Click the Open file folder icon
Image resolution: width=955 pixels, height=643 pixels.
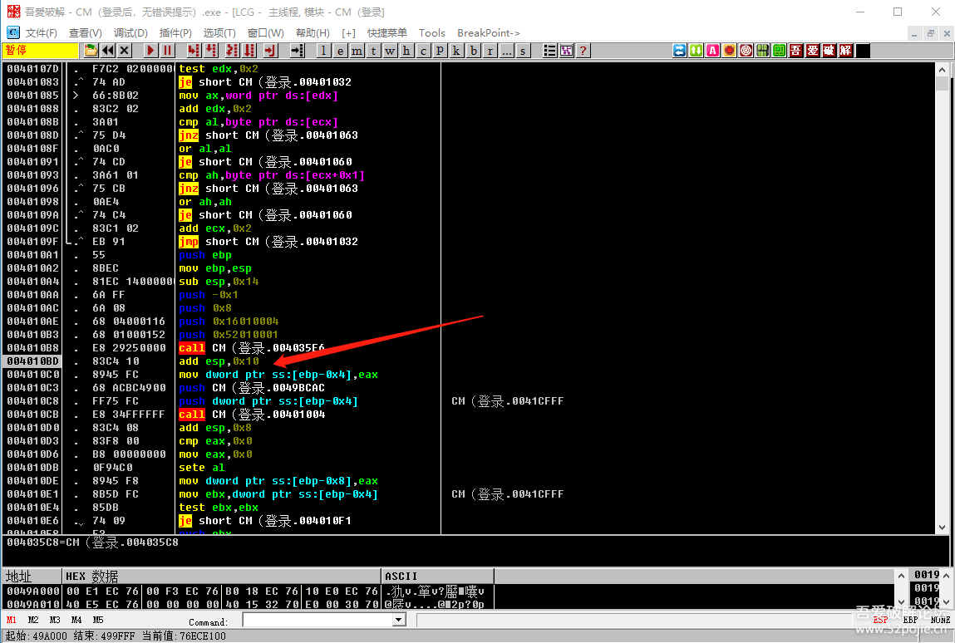91,51
